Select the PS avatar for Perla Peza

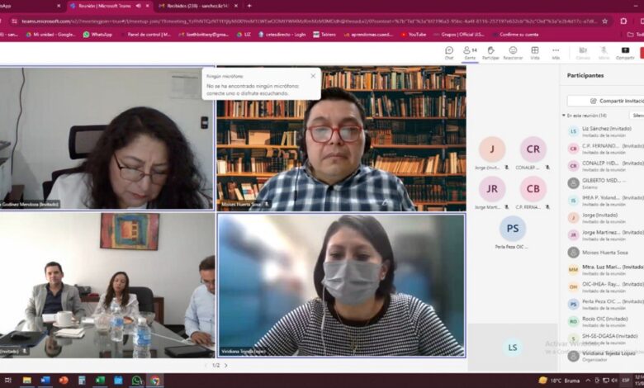(513, 229)
